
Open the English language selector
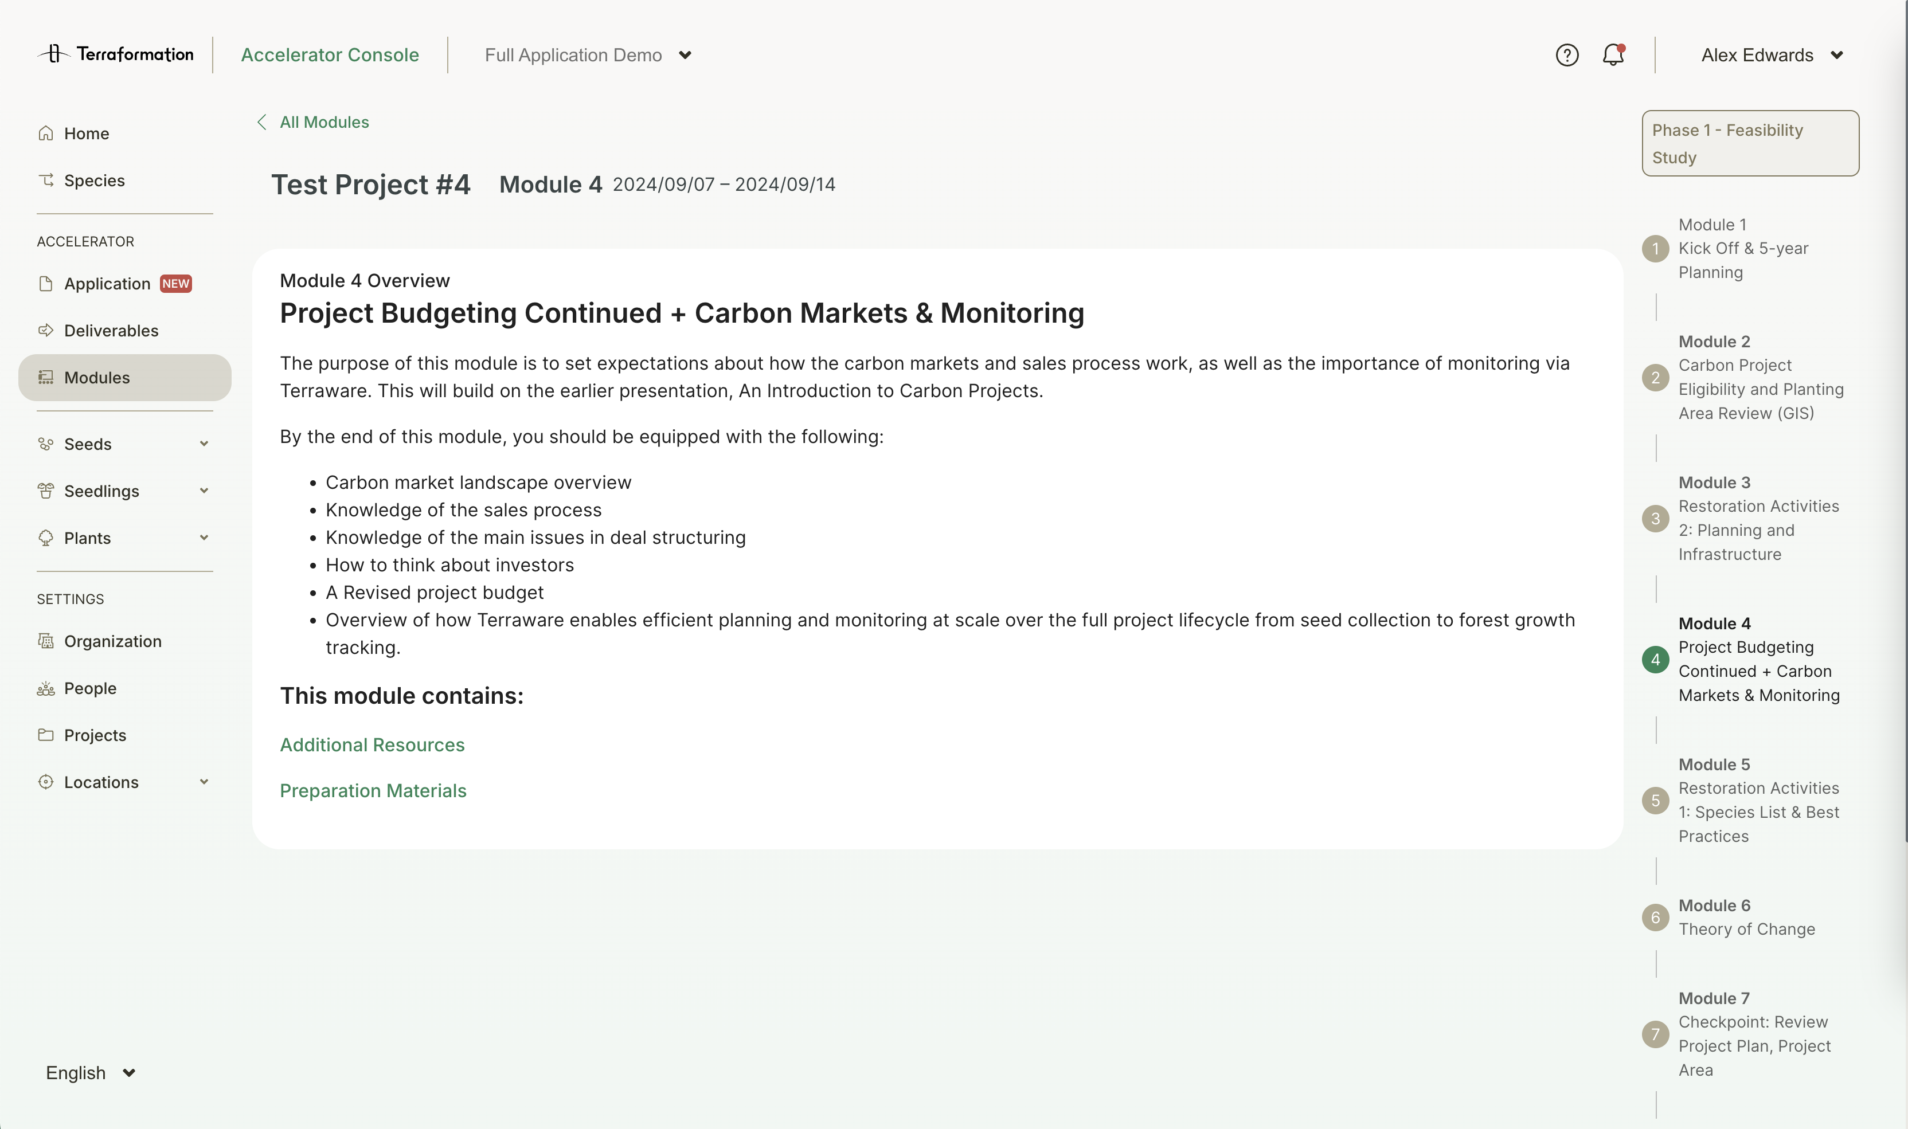(x=89, y=1073)
